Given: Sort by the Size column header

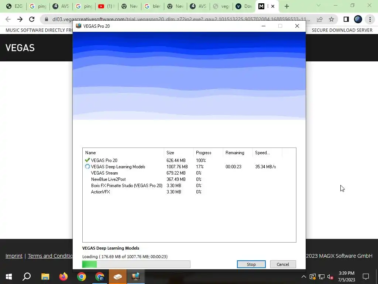Looking at the screenshot, I should point(179,153).
